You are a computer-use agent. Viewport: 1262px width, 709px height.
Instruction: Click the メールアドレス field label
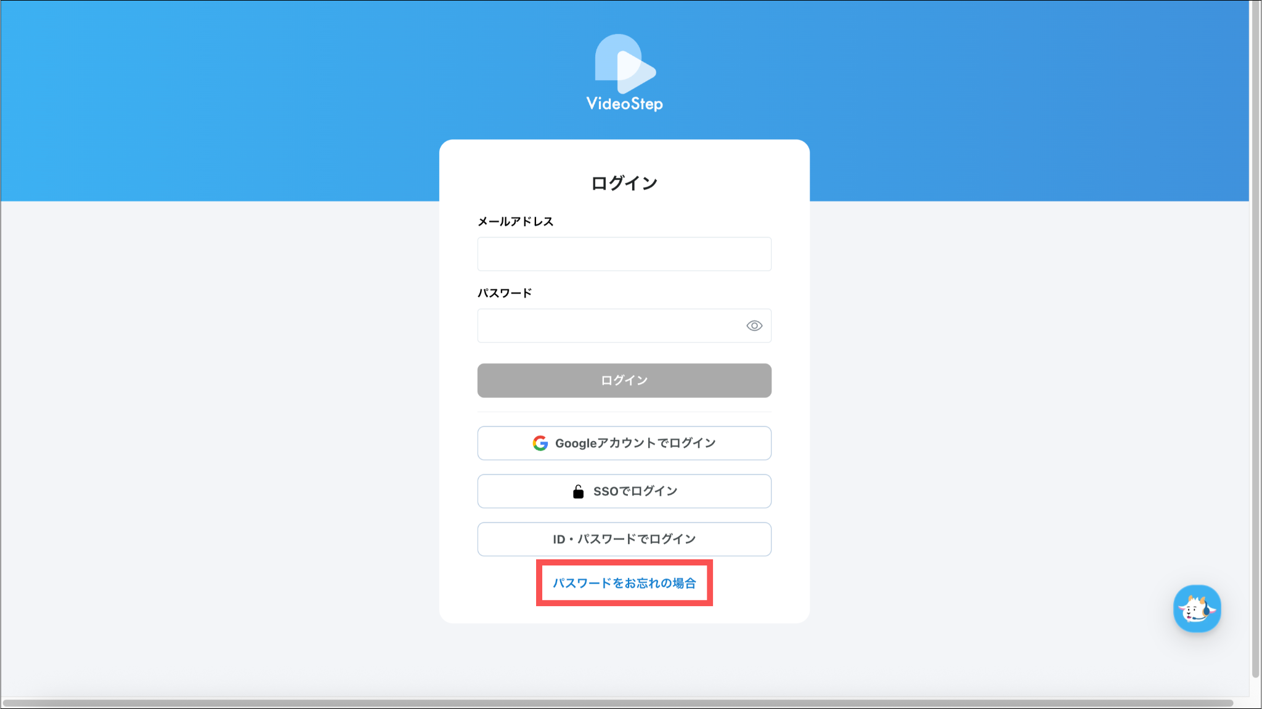(515, 222)
